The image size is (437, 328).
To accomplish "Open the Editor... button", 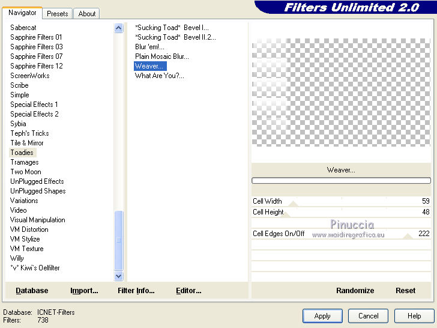I will click(x=188, y=291).
